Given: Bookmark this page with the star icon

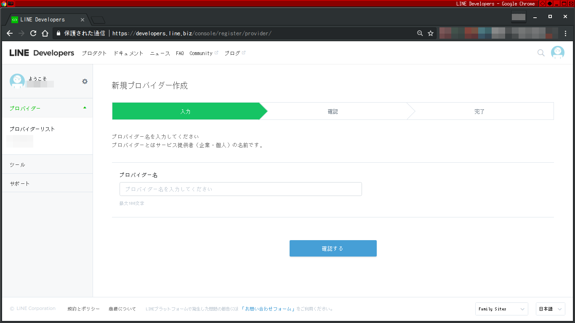Looking at the screenshot, I should (430, 33).
